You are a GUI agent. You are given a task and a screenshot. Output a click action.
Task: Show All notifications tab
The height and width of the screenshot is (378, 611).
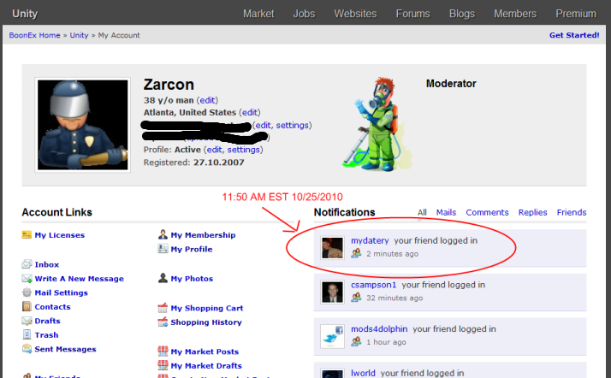pyautogui.click(x=422, y=213)
